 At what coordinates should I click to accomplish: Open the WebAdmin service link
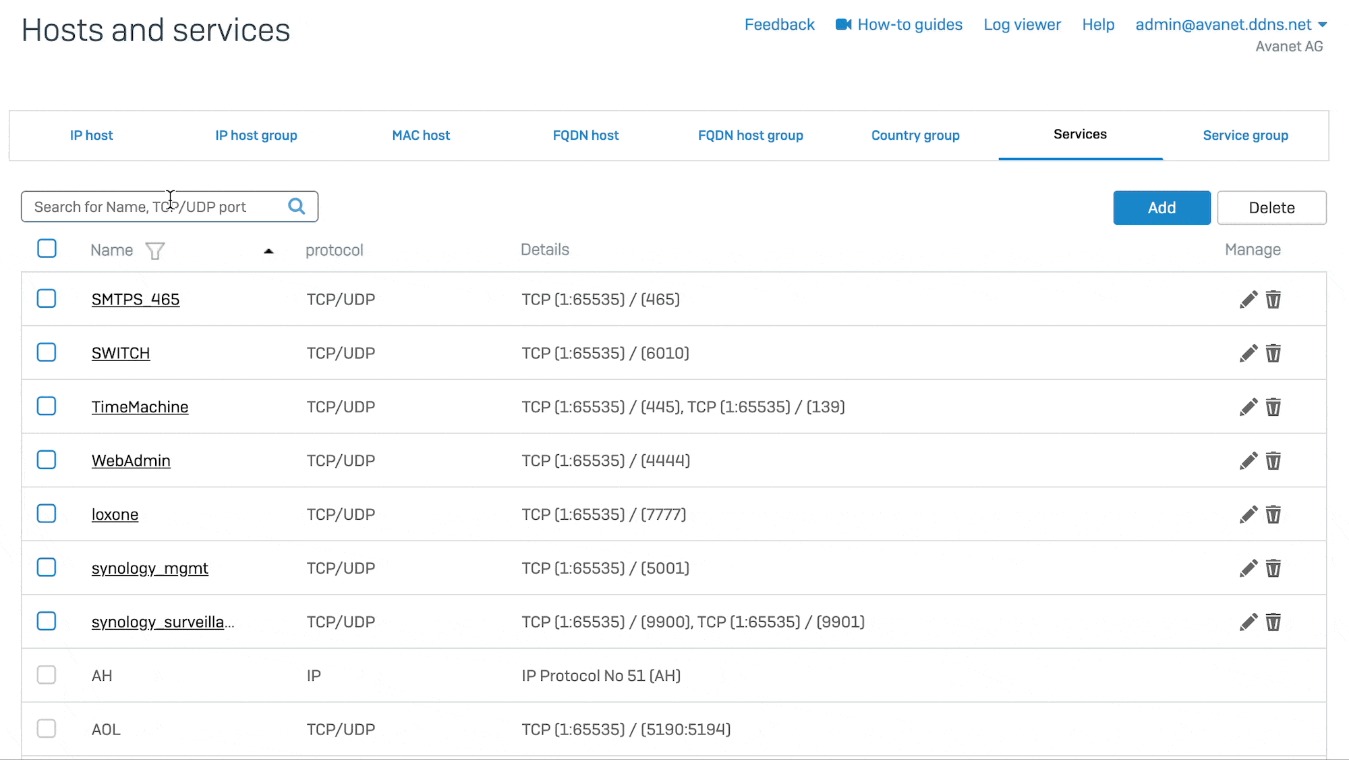point(131,460)
